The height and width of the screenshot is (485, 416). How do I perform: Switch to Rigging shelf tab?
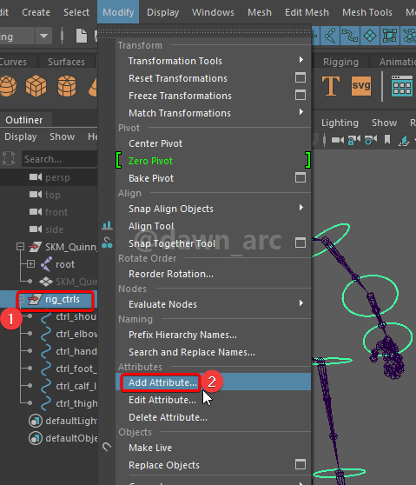(340, 62)
